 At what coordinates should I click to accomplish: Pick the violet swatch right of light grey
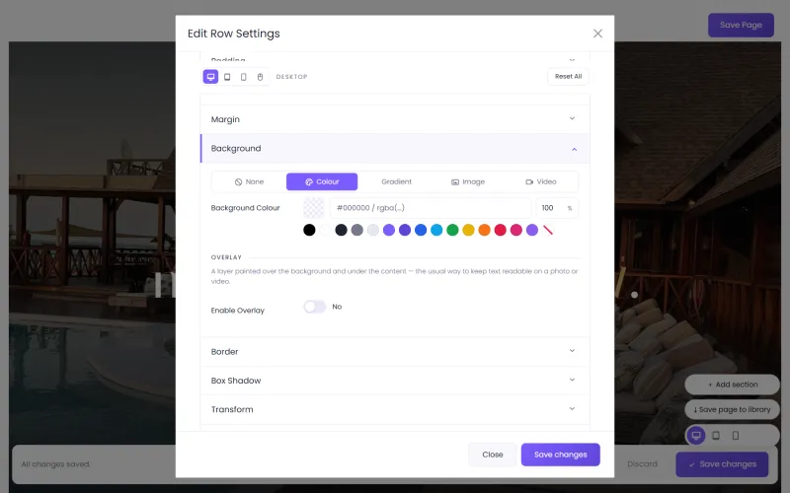[389, 230]
